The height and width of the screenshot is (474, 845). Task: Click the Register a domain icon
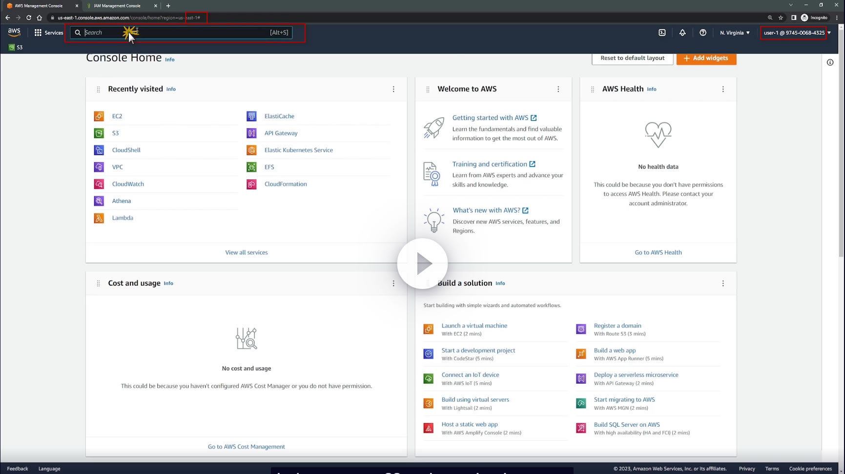(581, 329)
